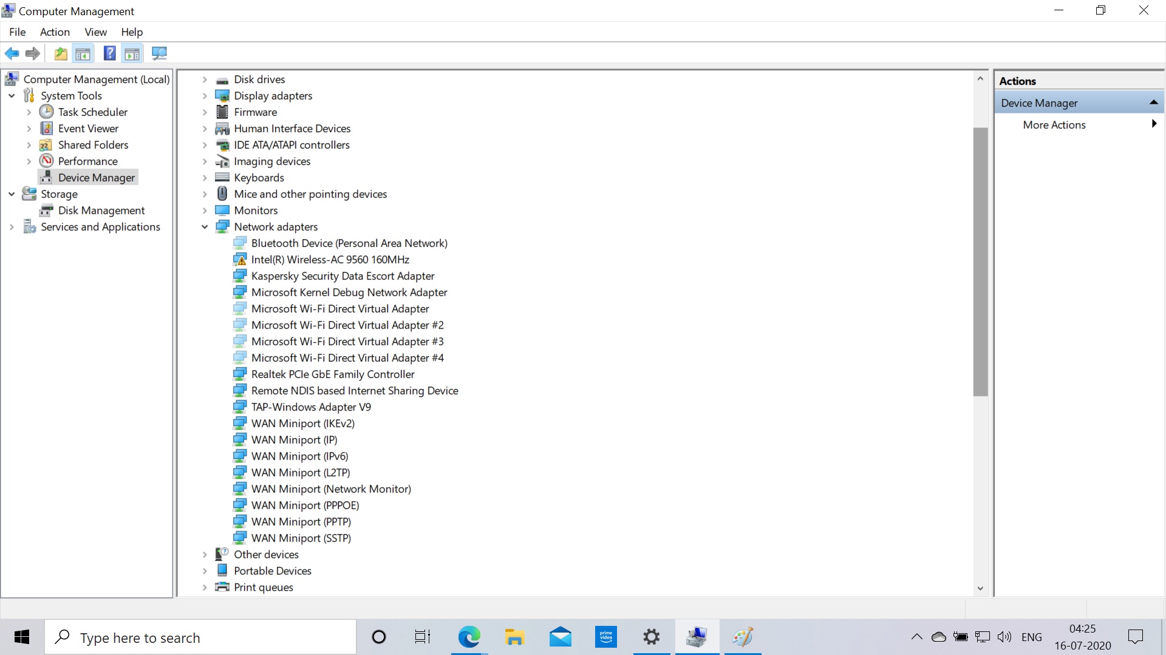
Task: Open File Explorer from the taskbar
Action: (x=514, y=637)
